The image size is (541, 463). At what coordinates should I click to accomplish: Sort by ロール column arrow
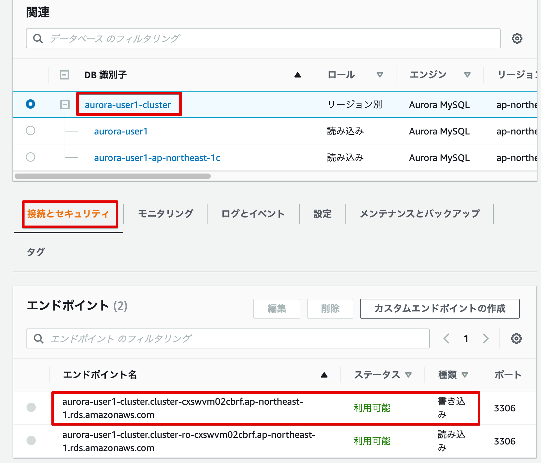coord(380,75)
